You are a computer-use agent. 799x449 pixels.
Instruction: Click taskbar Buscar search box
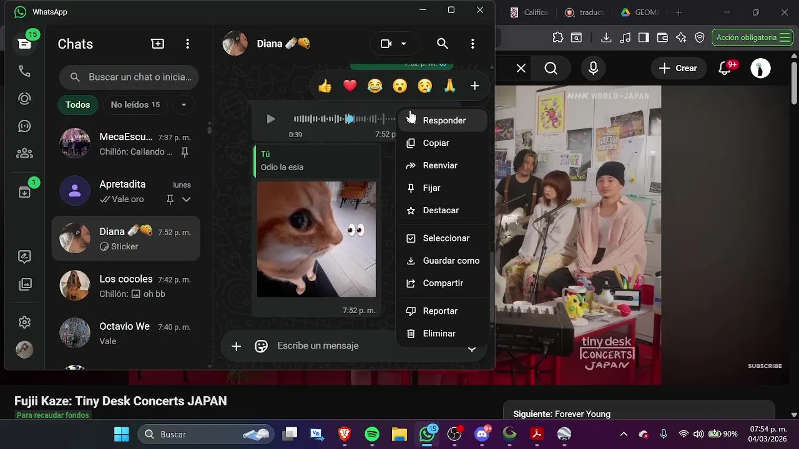point(205,434)
